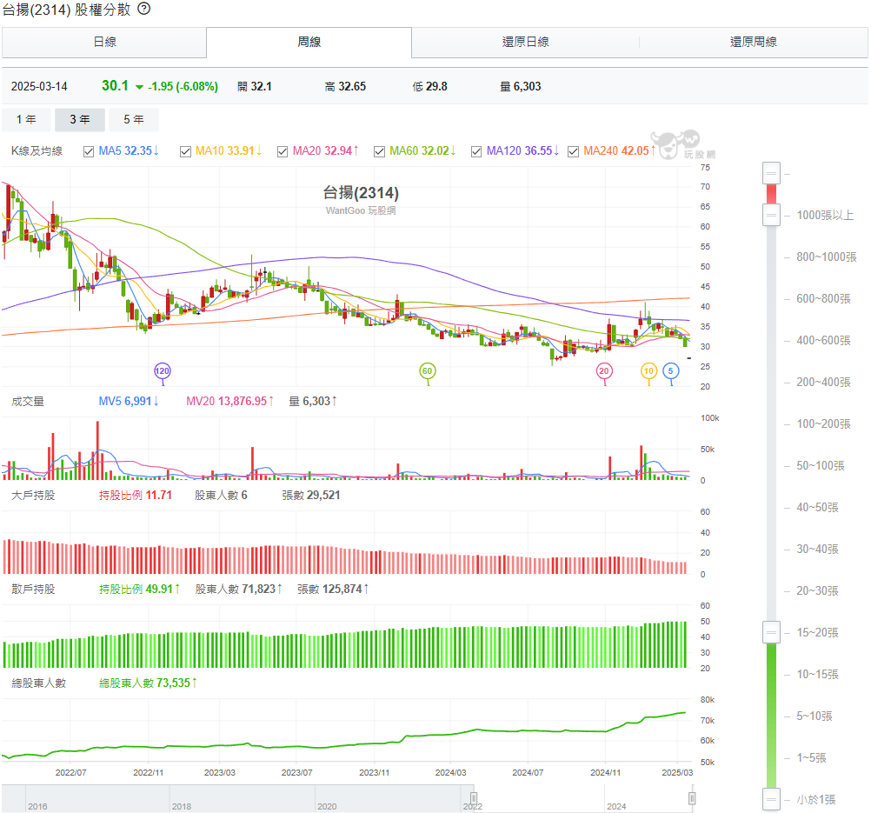Screen dimensions: 871x813
Task: Click the pink 20 moving average marker
Action: click(604, 371)
